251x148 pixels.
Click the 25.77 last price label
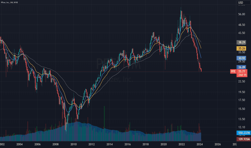(x=242, y=71)
